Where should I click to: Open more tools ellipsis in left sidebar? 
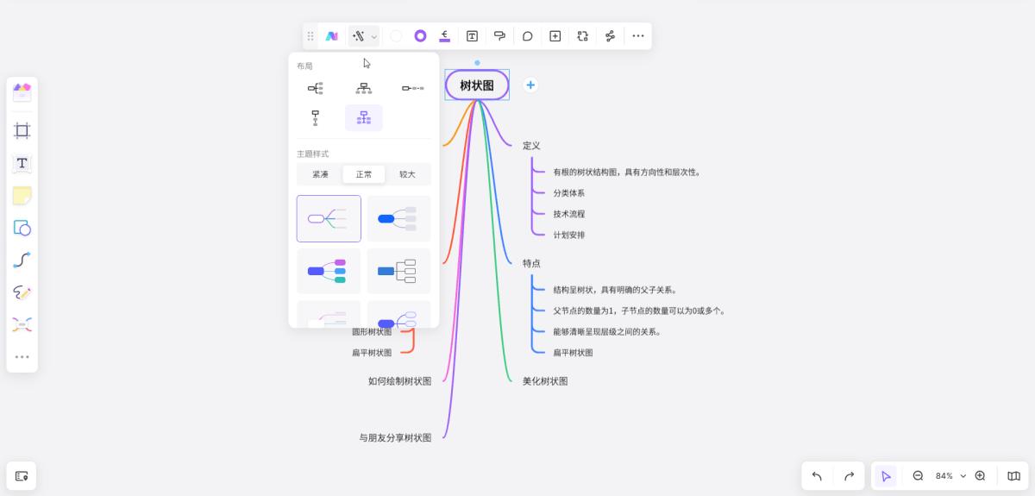tap(22, 356)
